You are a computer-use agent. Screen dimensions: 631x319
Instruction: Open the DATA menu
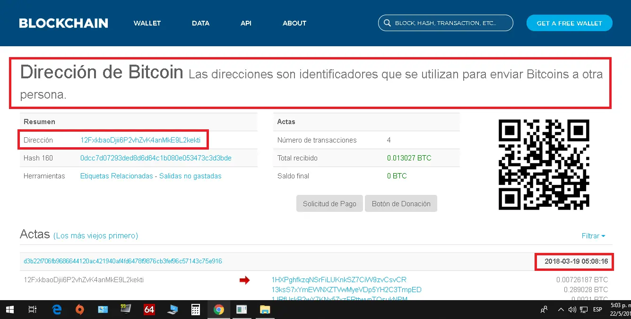(200, 23)
